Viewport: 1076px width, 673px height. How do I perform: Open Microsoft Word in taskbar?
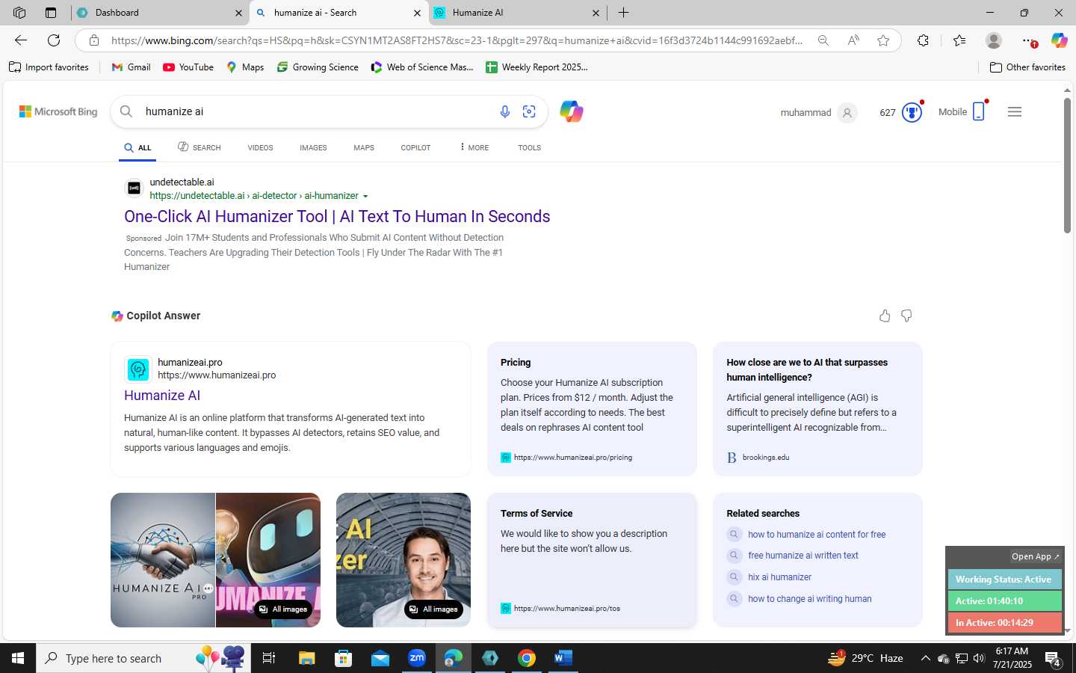click(x=563, y=658)
